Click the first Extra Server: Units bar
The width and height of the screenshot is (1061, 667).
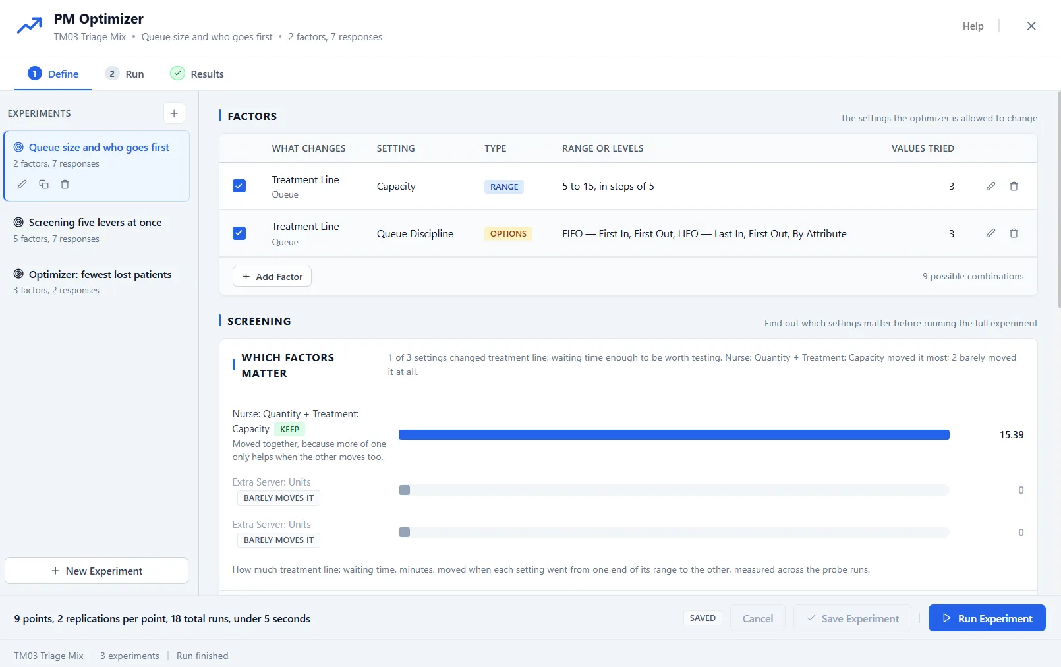point(674,490)
